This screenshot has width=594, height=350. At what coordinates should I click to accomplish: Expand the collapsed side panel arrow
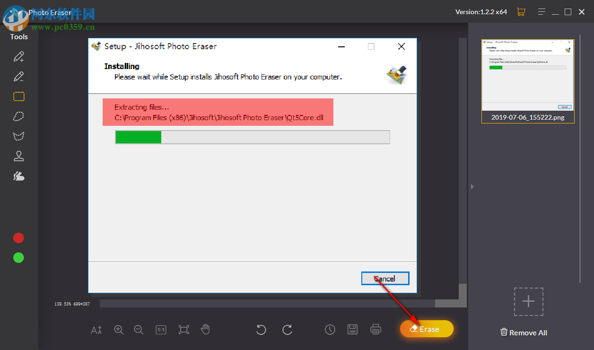[472, 186]
